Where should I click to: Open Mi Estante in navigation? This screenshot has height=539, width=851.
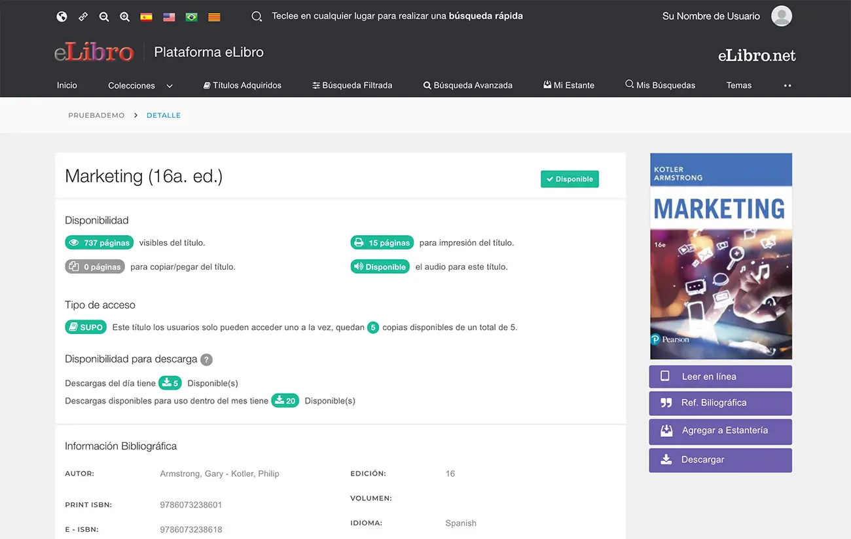[x=568, y=85]
